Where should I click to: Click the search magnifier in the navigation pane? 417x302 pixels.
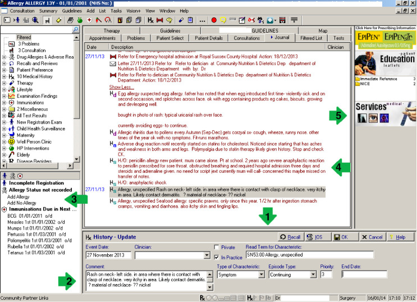tap(76, 30)
